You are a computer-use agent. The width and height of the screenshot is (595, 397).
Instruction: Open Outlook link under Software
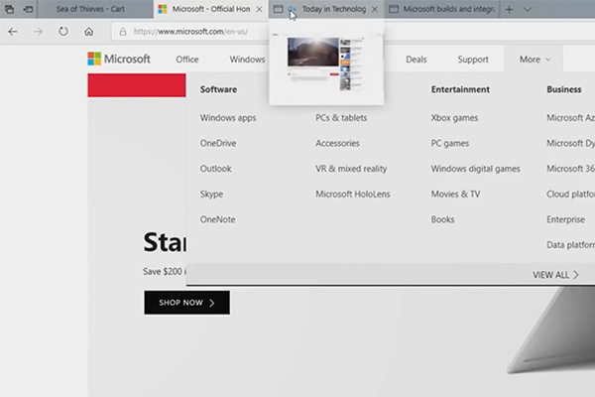[215, 169]
